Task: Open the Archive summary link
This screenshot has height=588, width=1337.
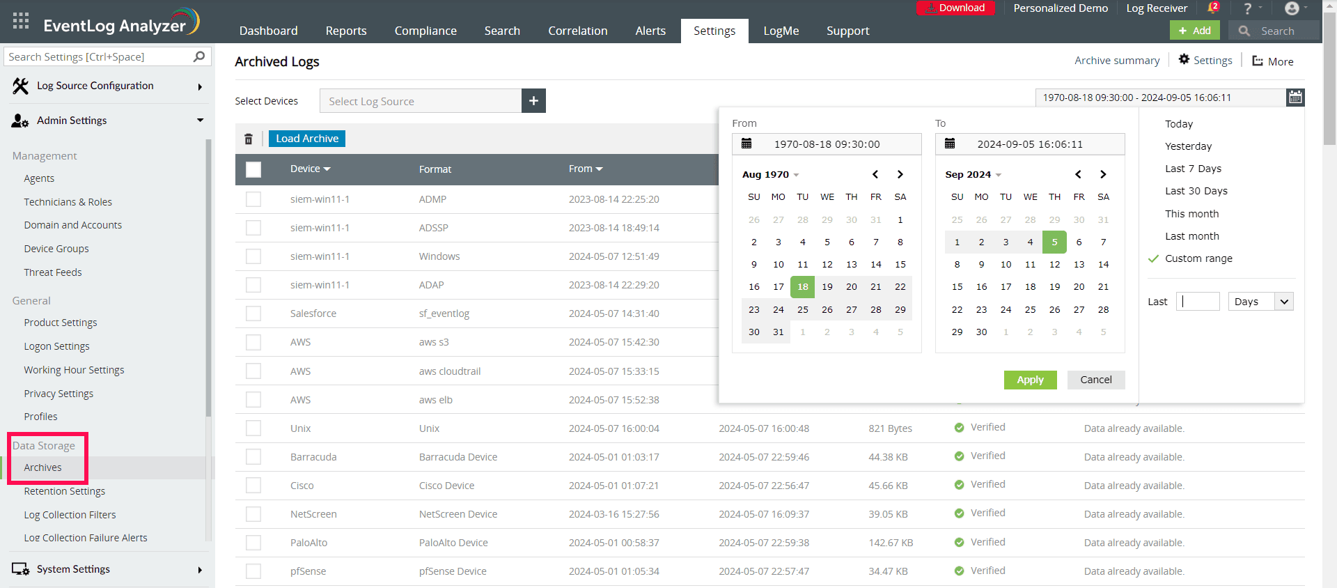Action: [x=1117, y=61]
